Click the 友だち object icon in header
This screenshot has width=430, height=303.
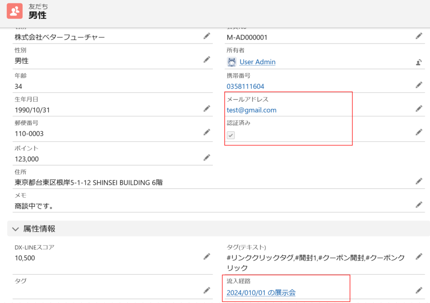click(x=15, y=11)
